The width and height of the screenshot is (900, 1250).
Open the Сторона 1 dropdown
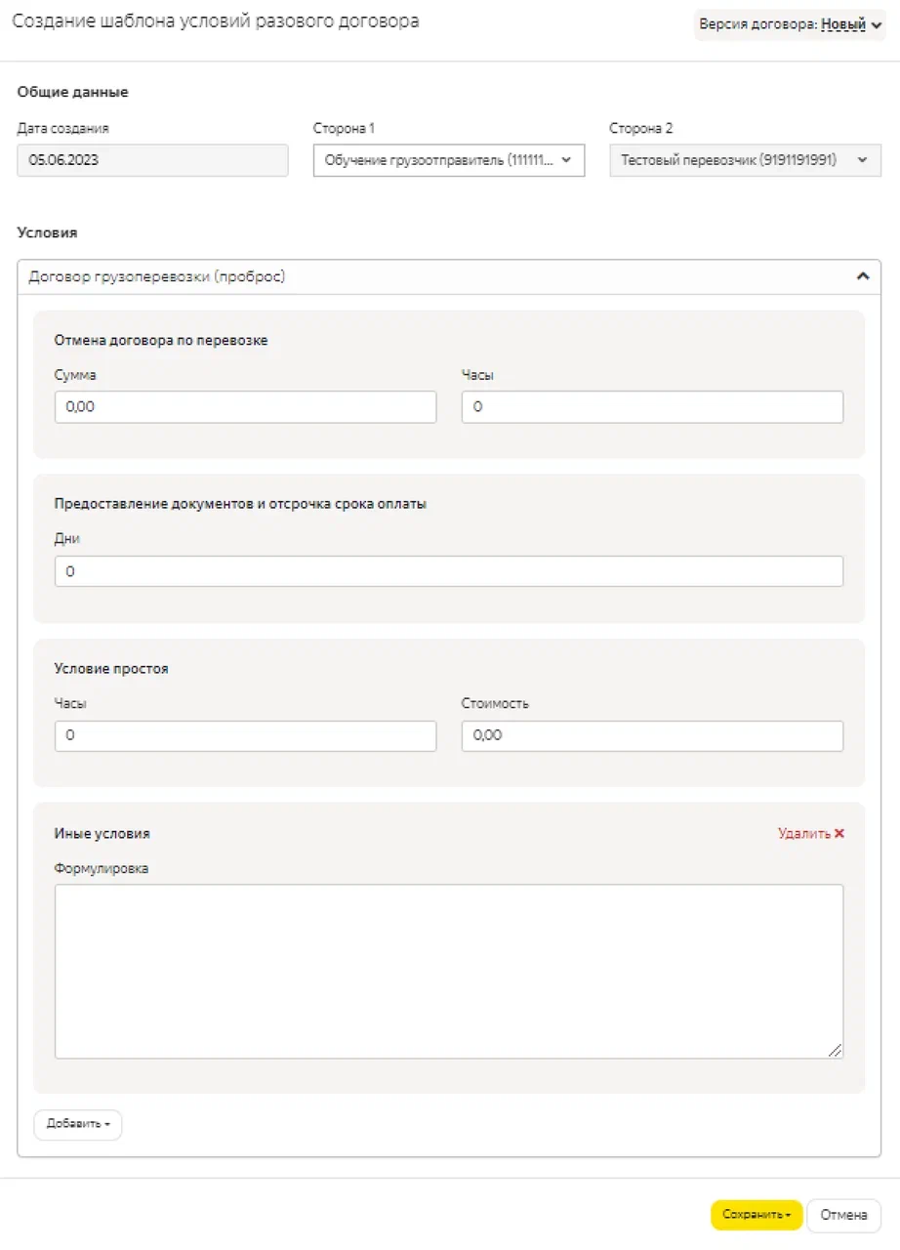448,161
